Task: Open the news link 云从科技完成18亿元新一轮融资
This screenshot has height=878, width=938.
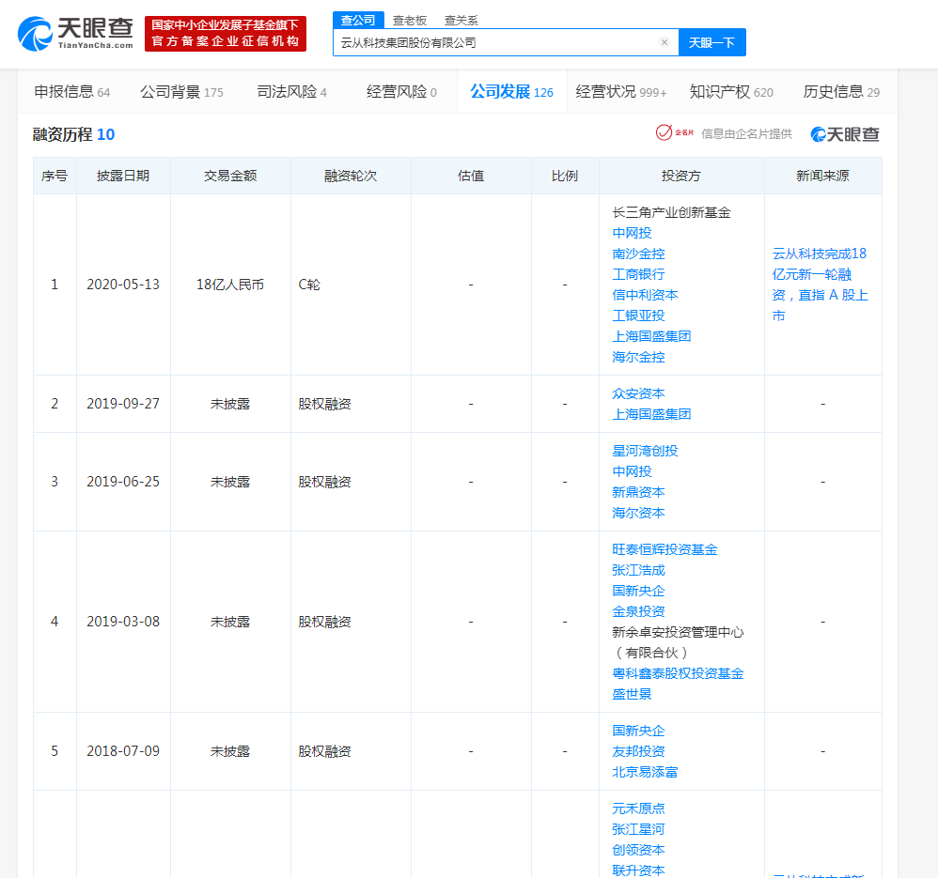Action: [x=821, y=285]
